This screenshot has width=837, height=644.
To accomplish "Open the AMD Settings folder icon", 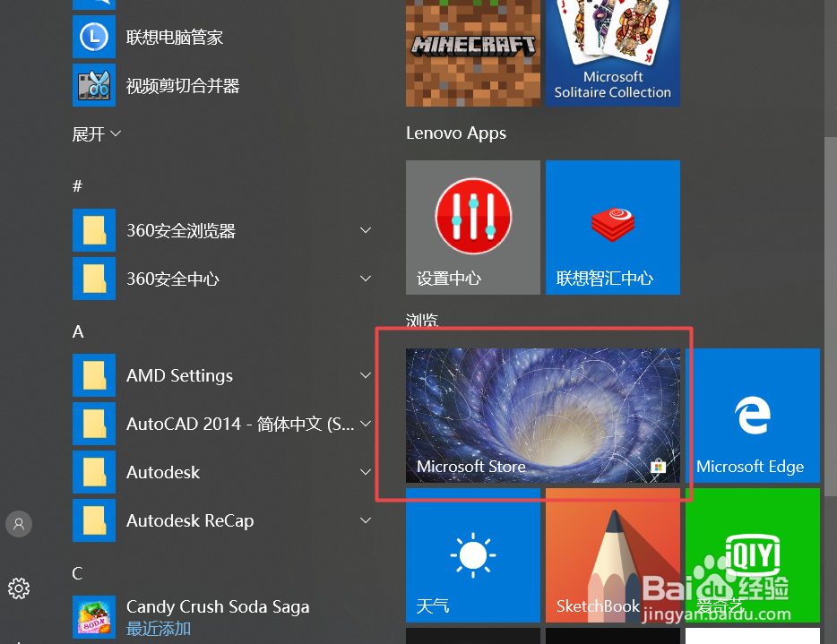I will point(94,375).
